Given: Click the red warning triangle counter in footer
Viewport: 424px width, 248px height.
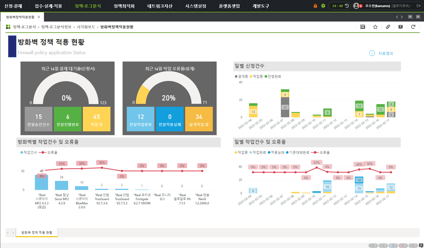Looking at the screenshot, I should [403, 246].
